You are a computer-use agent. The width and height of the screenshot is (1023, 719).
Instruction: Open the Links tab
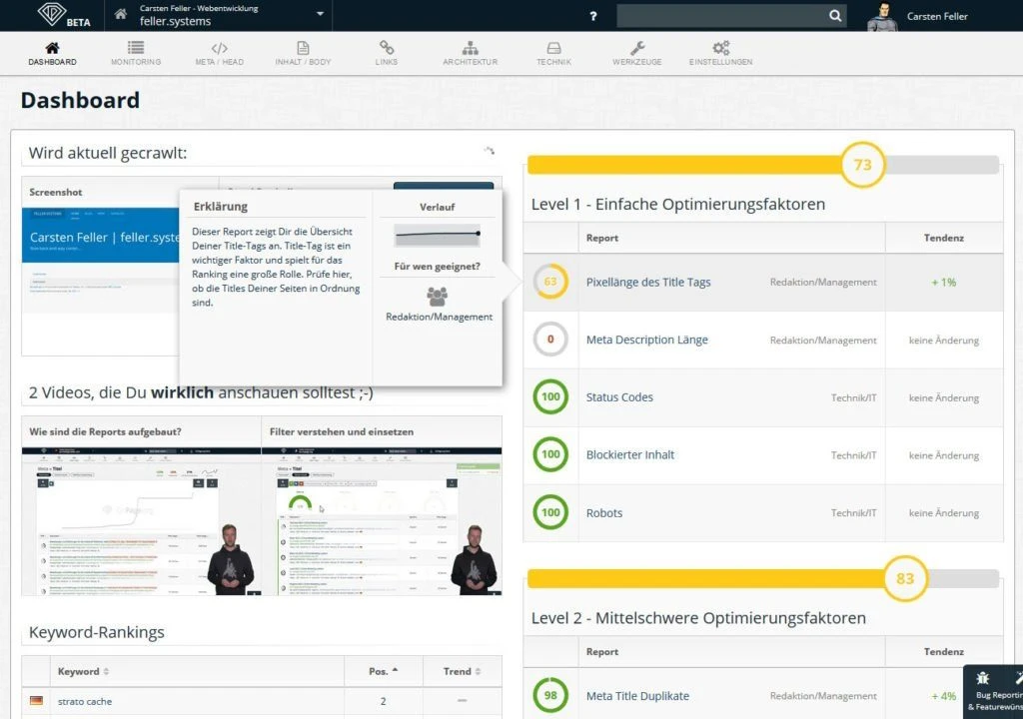387,54
